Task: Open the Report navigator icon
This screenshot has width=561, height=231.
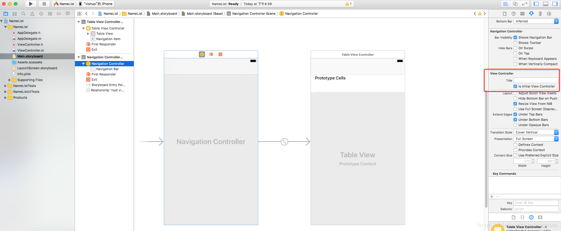Action: pyautogui.click(x=68, y=14)
